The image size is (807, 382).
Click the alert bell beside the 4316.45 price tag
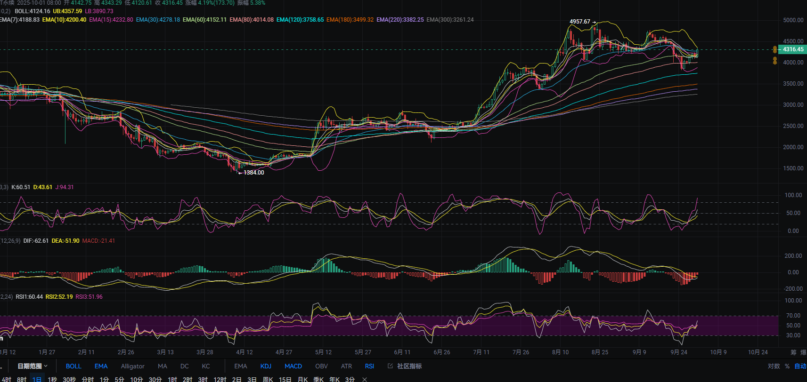tap(775, 49)
